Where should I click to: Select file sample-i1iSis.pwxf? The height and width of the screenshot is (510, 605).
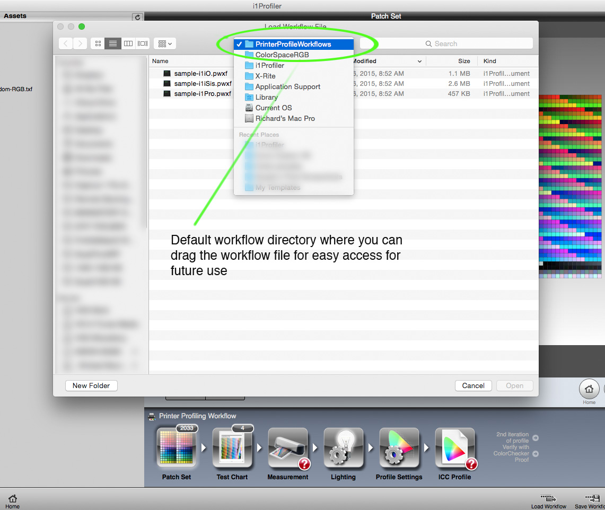[x=203, y=83]
